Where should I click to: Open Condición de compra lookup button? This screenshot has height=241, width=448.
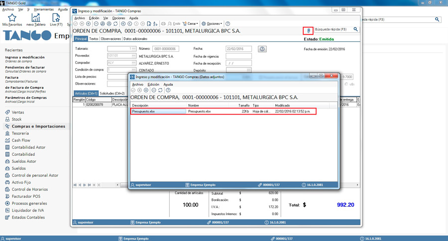click(133, 70)
